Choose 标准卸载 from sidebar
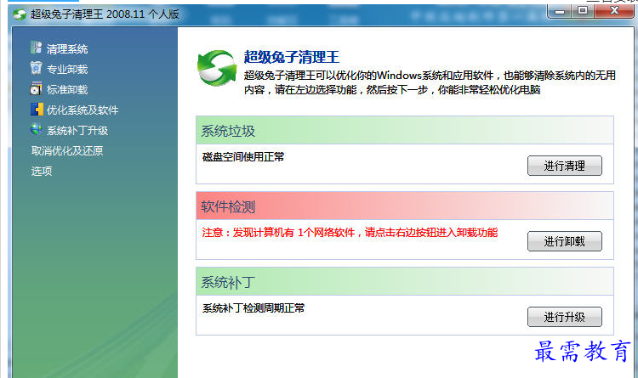638x378 pixels. tap(67, 90)
